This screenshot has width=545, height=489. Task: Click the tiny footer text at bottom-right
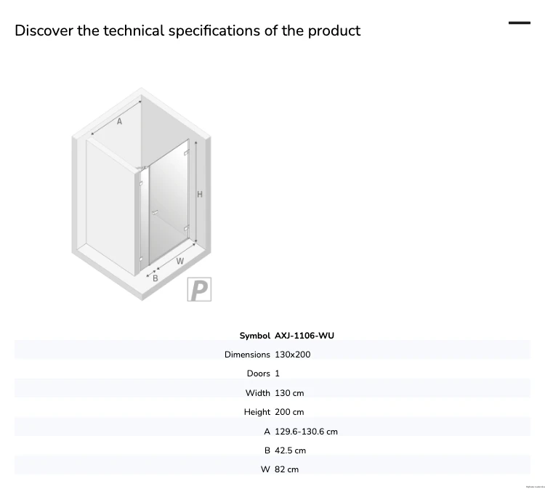tap(536, 487)
